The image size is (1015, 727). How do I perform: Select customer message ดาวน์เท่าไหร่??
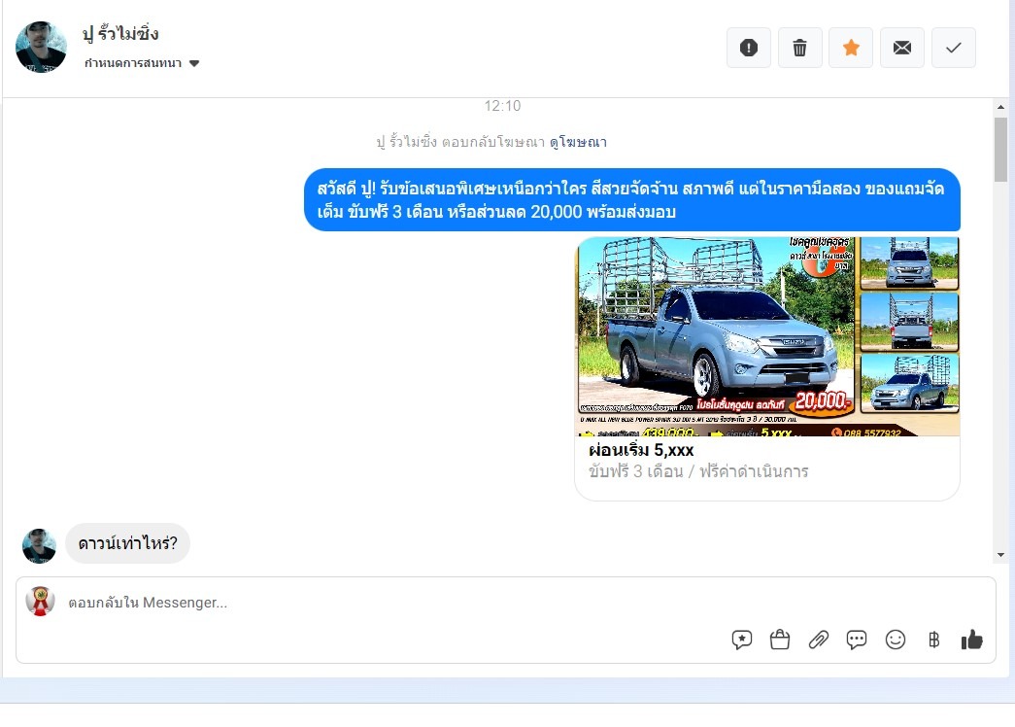coord(127,543)
